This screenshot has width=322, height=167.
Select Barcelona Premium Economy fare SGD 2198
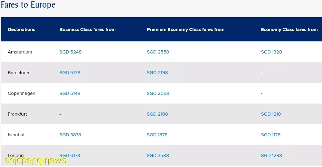(x=157, y=72)
